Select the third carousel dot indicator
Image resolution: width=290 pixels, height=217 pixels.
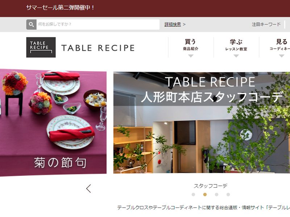(216, 195)
